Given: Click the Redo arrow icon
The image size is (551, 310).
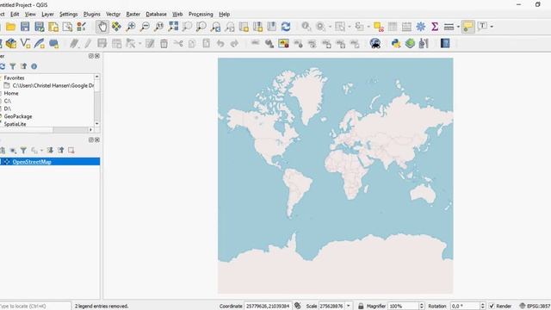Looking at the screenshot, I should 234,44.
